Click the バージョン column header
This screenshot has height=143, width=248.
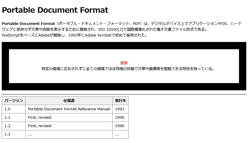coord(14,101)
